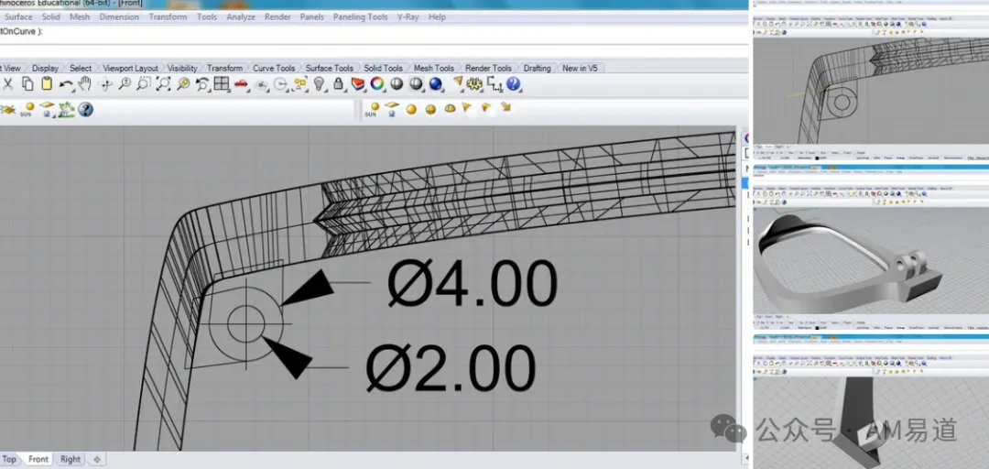Open the Mesh menu

[80, 17]
